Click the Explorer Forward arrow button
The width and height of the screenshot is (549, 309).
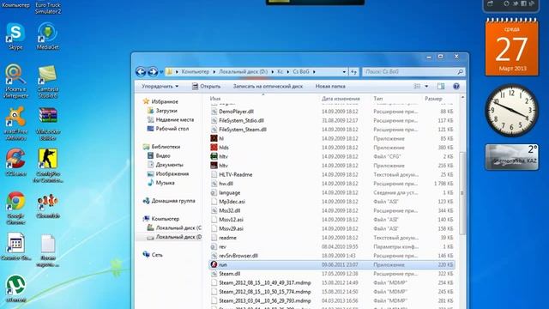coord(153,72)
